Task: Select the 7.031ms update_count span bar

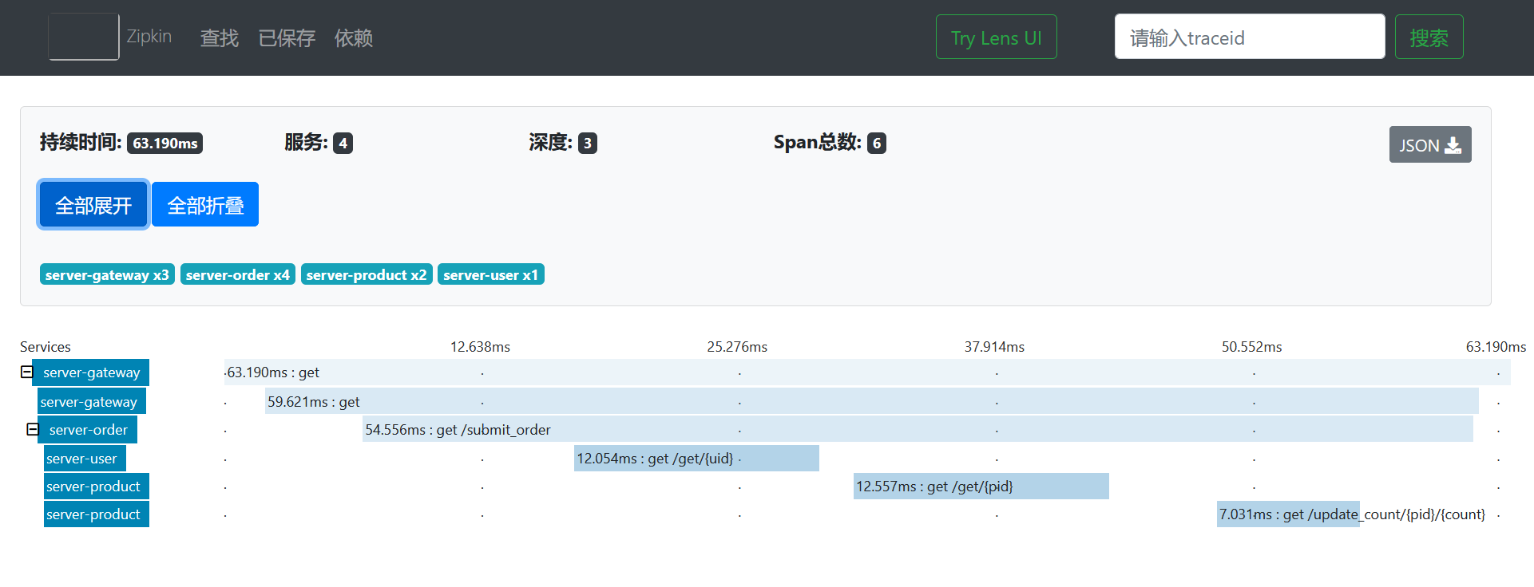Action: pyautogui.click(x=1287, y=514)
